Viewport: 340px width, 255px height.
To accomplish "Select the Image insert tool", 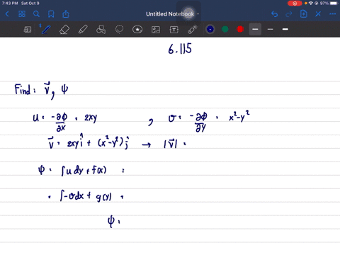I will (156, 30).
